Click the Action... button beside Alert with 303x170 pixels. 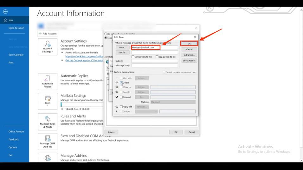142,78
